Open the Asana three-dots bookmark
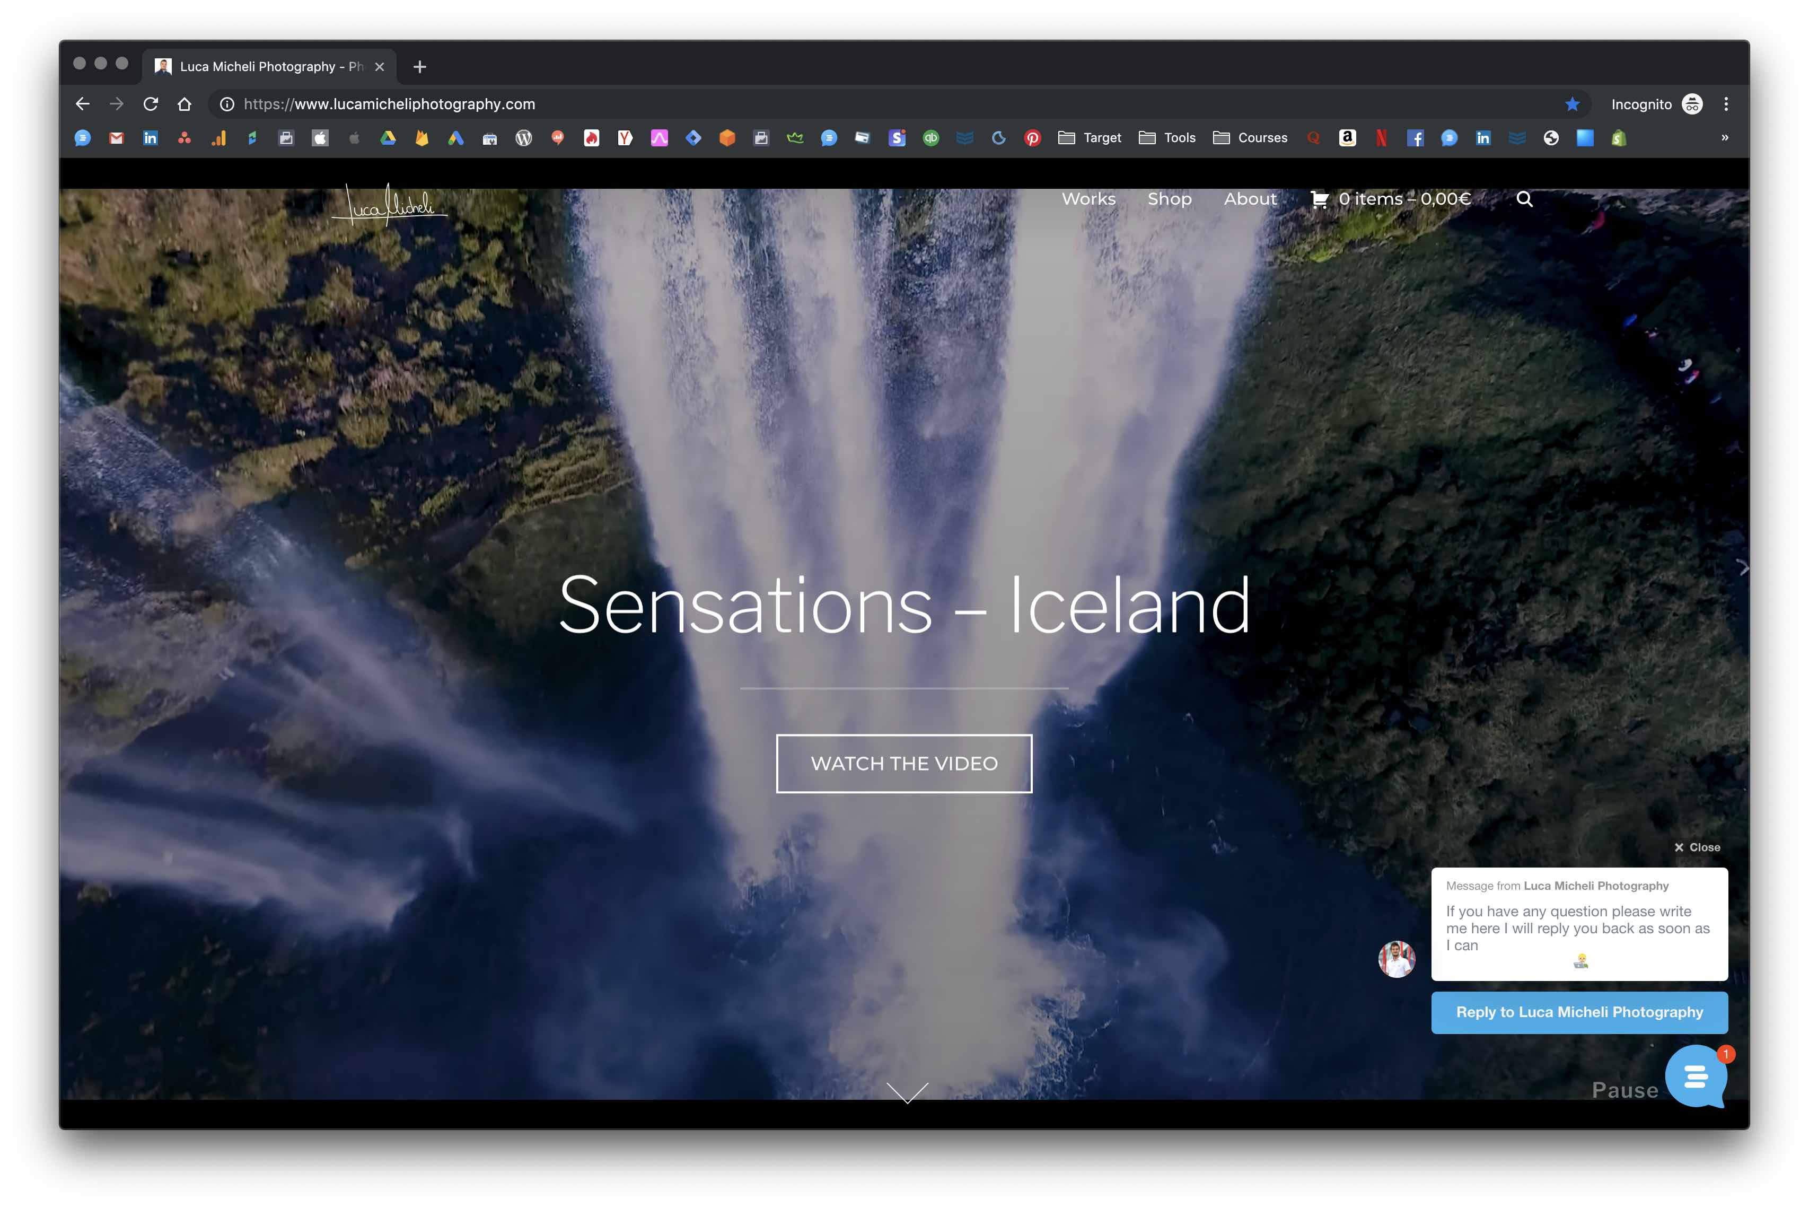1809x1208 pixels. point(184,138)
